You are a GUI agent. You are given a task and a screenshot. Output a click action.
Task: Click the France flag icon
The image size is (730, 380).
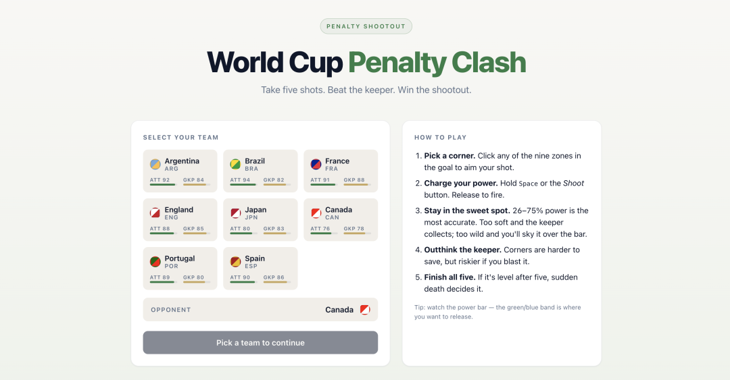pyautogui.click(x=316, y=164)
